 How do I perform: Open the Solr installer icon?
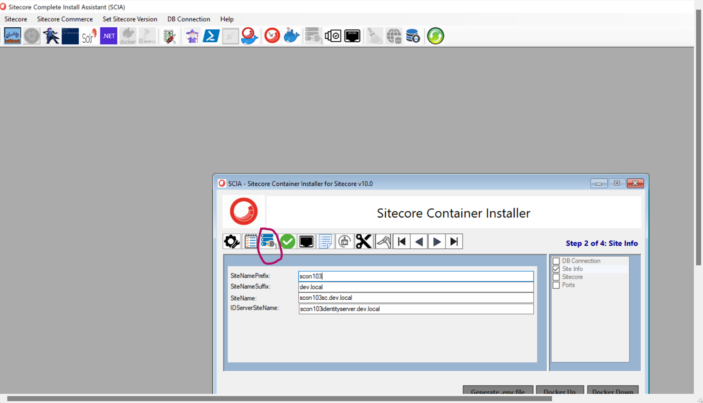click(x=89, y=36)
